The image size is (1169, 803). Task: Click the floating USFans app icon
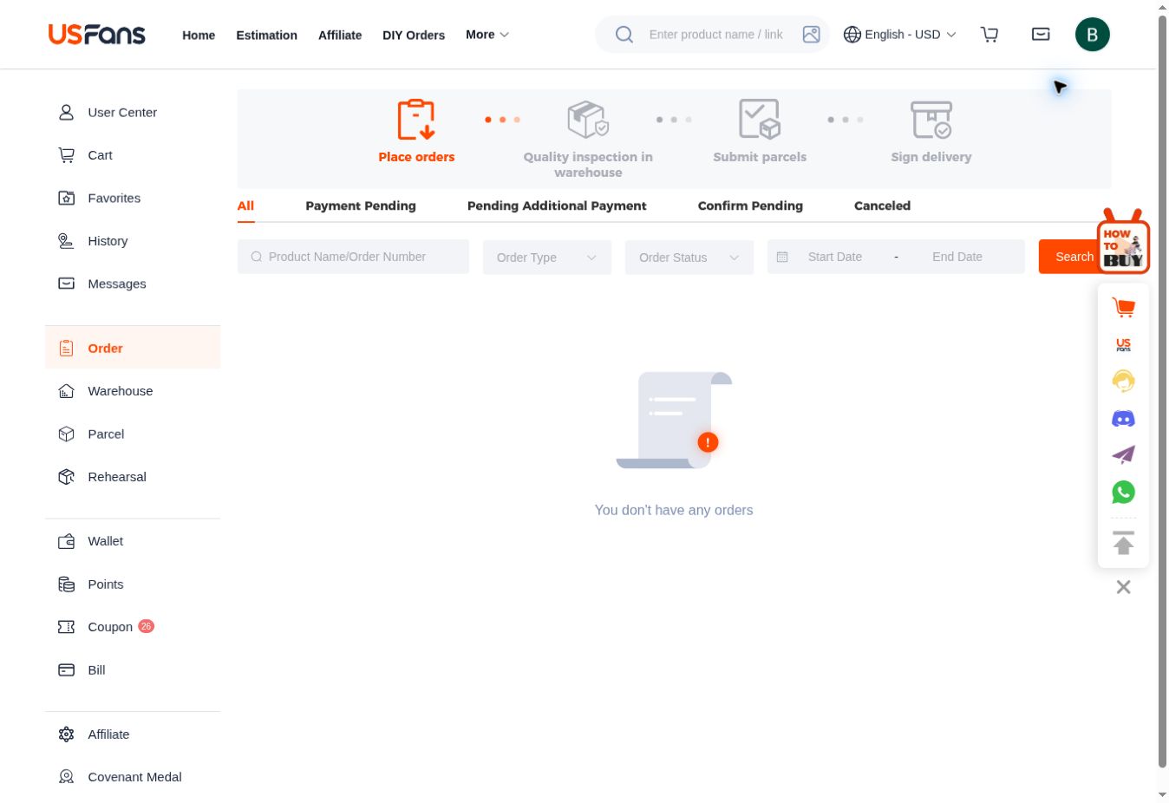coord(1123,344)
